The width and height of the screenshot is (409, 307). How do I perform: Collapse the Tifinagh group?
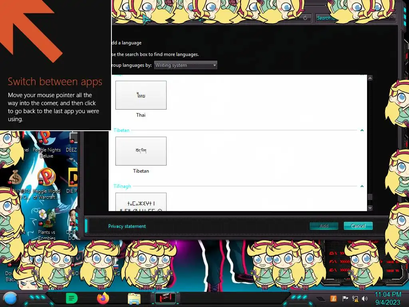[x=362, y=186]
